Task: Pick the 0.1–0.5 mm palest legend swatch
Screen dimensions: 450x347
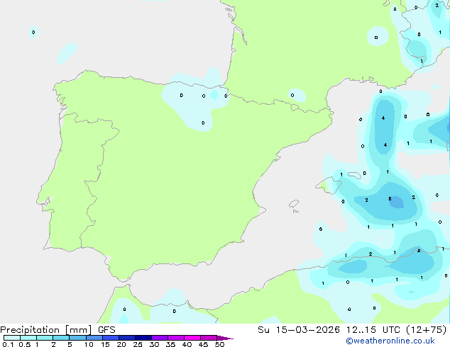Action: point(12,338)
